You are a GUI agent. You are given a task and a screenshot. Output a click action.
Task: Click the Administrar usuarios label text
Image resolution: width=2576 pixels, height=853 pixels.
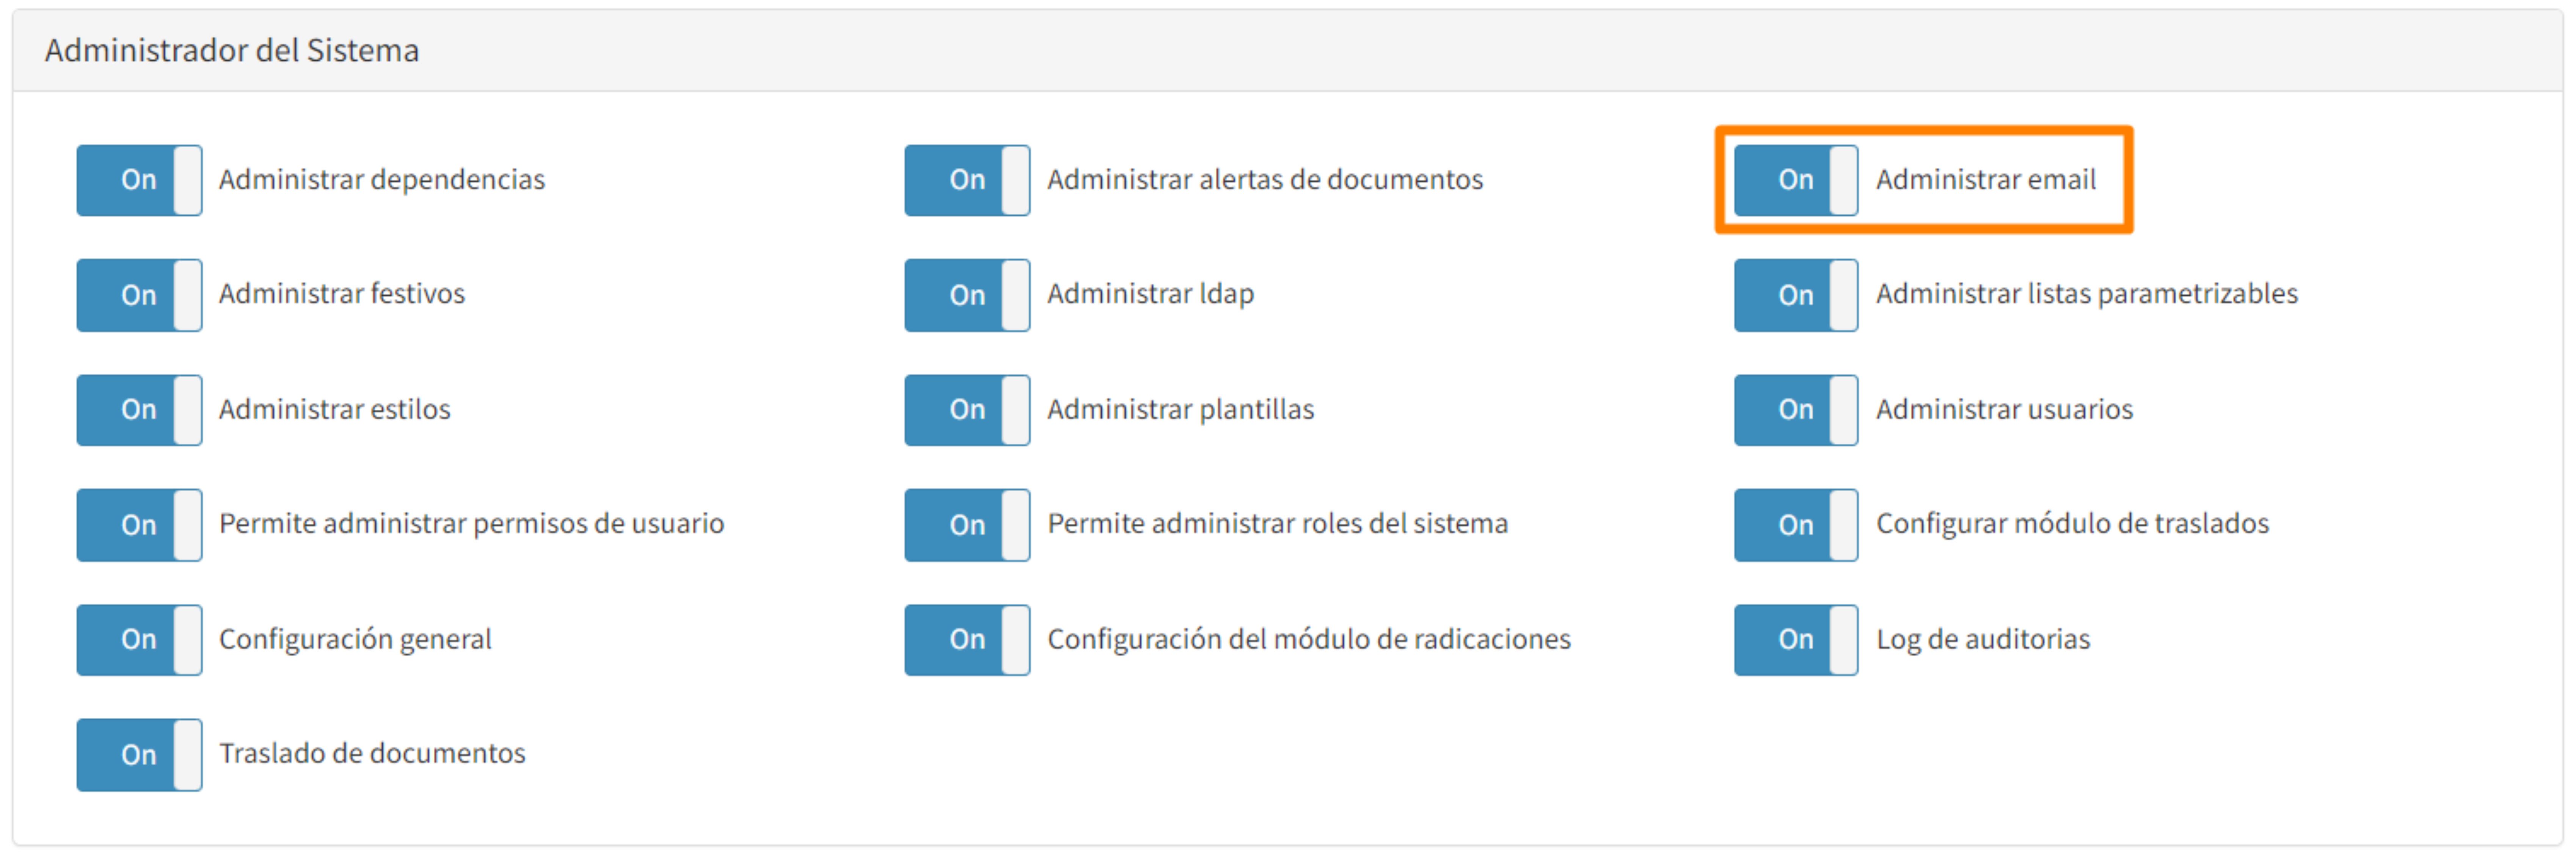pos(2004,410)
